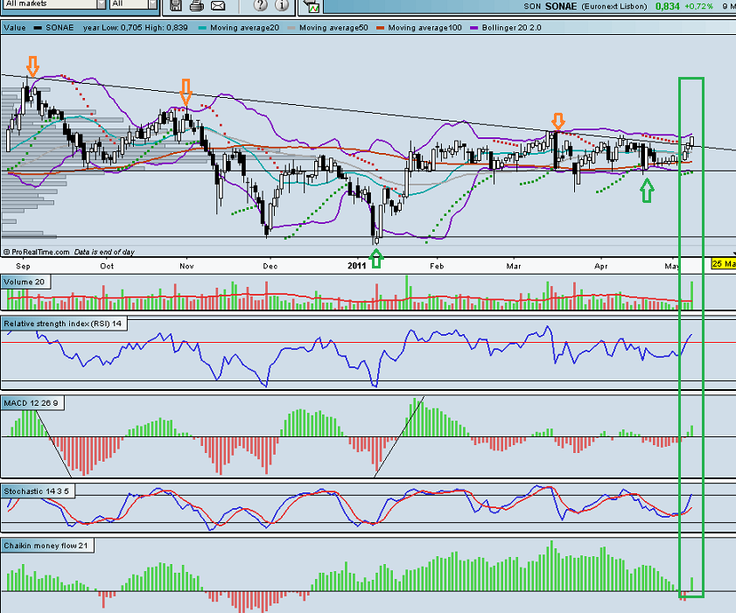Click the Sep label on time axis
Viewport: 736px width, 613px height.
pos(23,266)
